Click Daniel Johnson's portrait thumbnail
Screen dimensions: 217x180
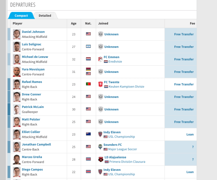click(17, 34)
